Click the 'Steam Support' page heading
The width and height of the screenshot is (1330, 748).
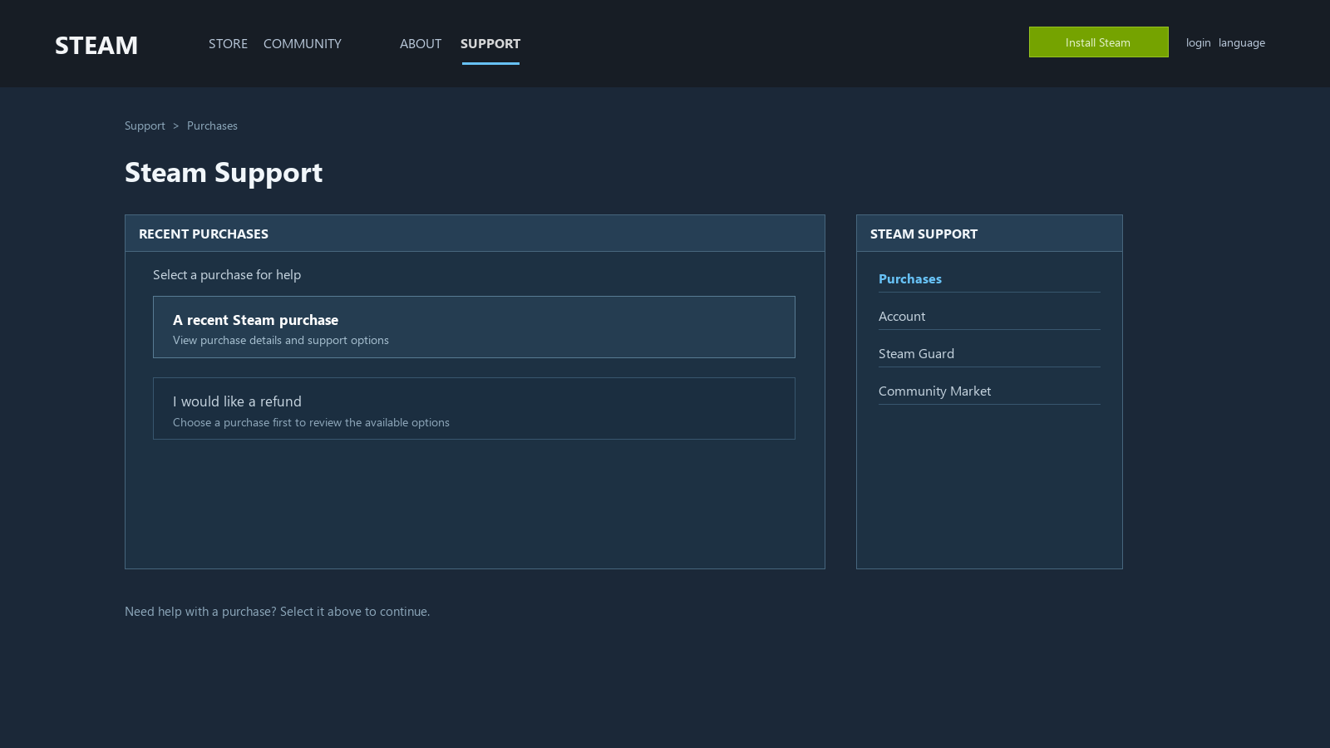[224, 172]
